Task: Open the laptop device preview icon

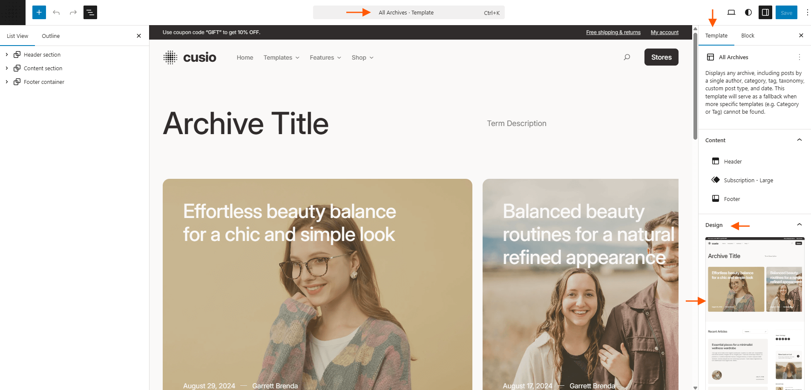Action: coord(731,12)
